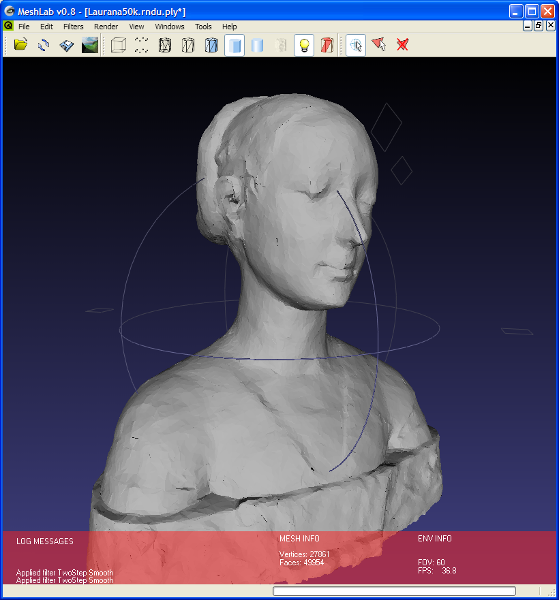559x600 pixels.
Task: Click the Reload mesh arrows icon
Action: (x=44, y=46)
